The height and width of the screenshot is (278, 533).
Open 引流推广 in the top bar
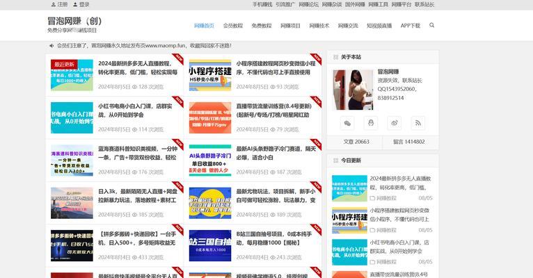point(285,4)
